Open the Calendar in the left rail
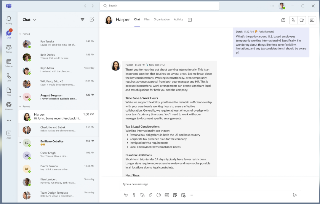The height and width of the screenshot is (204, 320). click(x=9, y=63)
